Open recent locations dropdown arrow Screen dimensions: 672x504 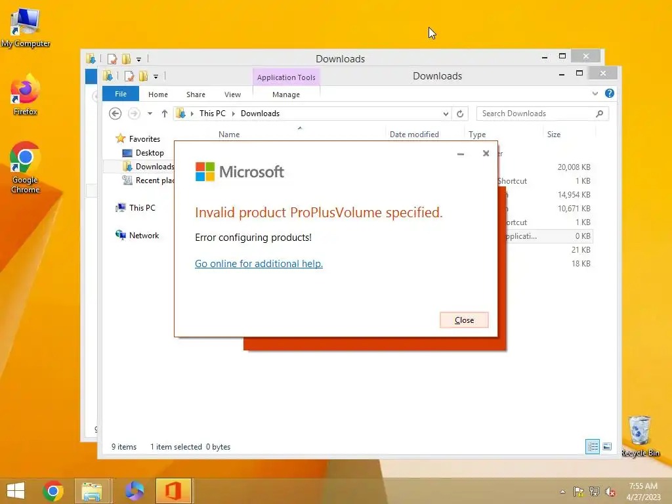tap(150, 114)
